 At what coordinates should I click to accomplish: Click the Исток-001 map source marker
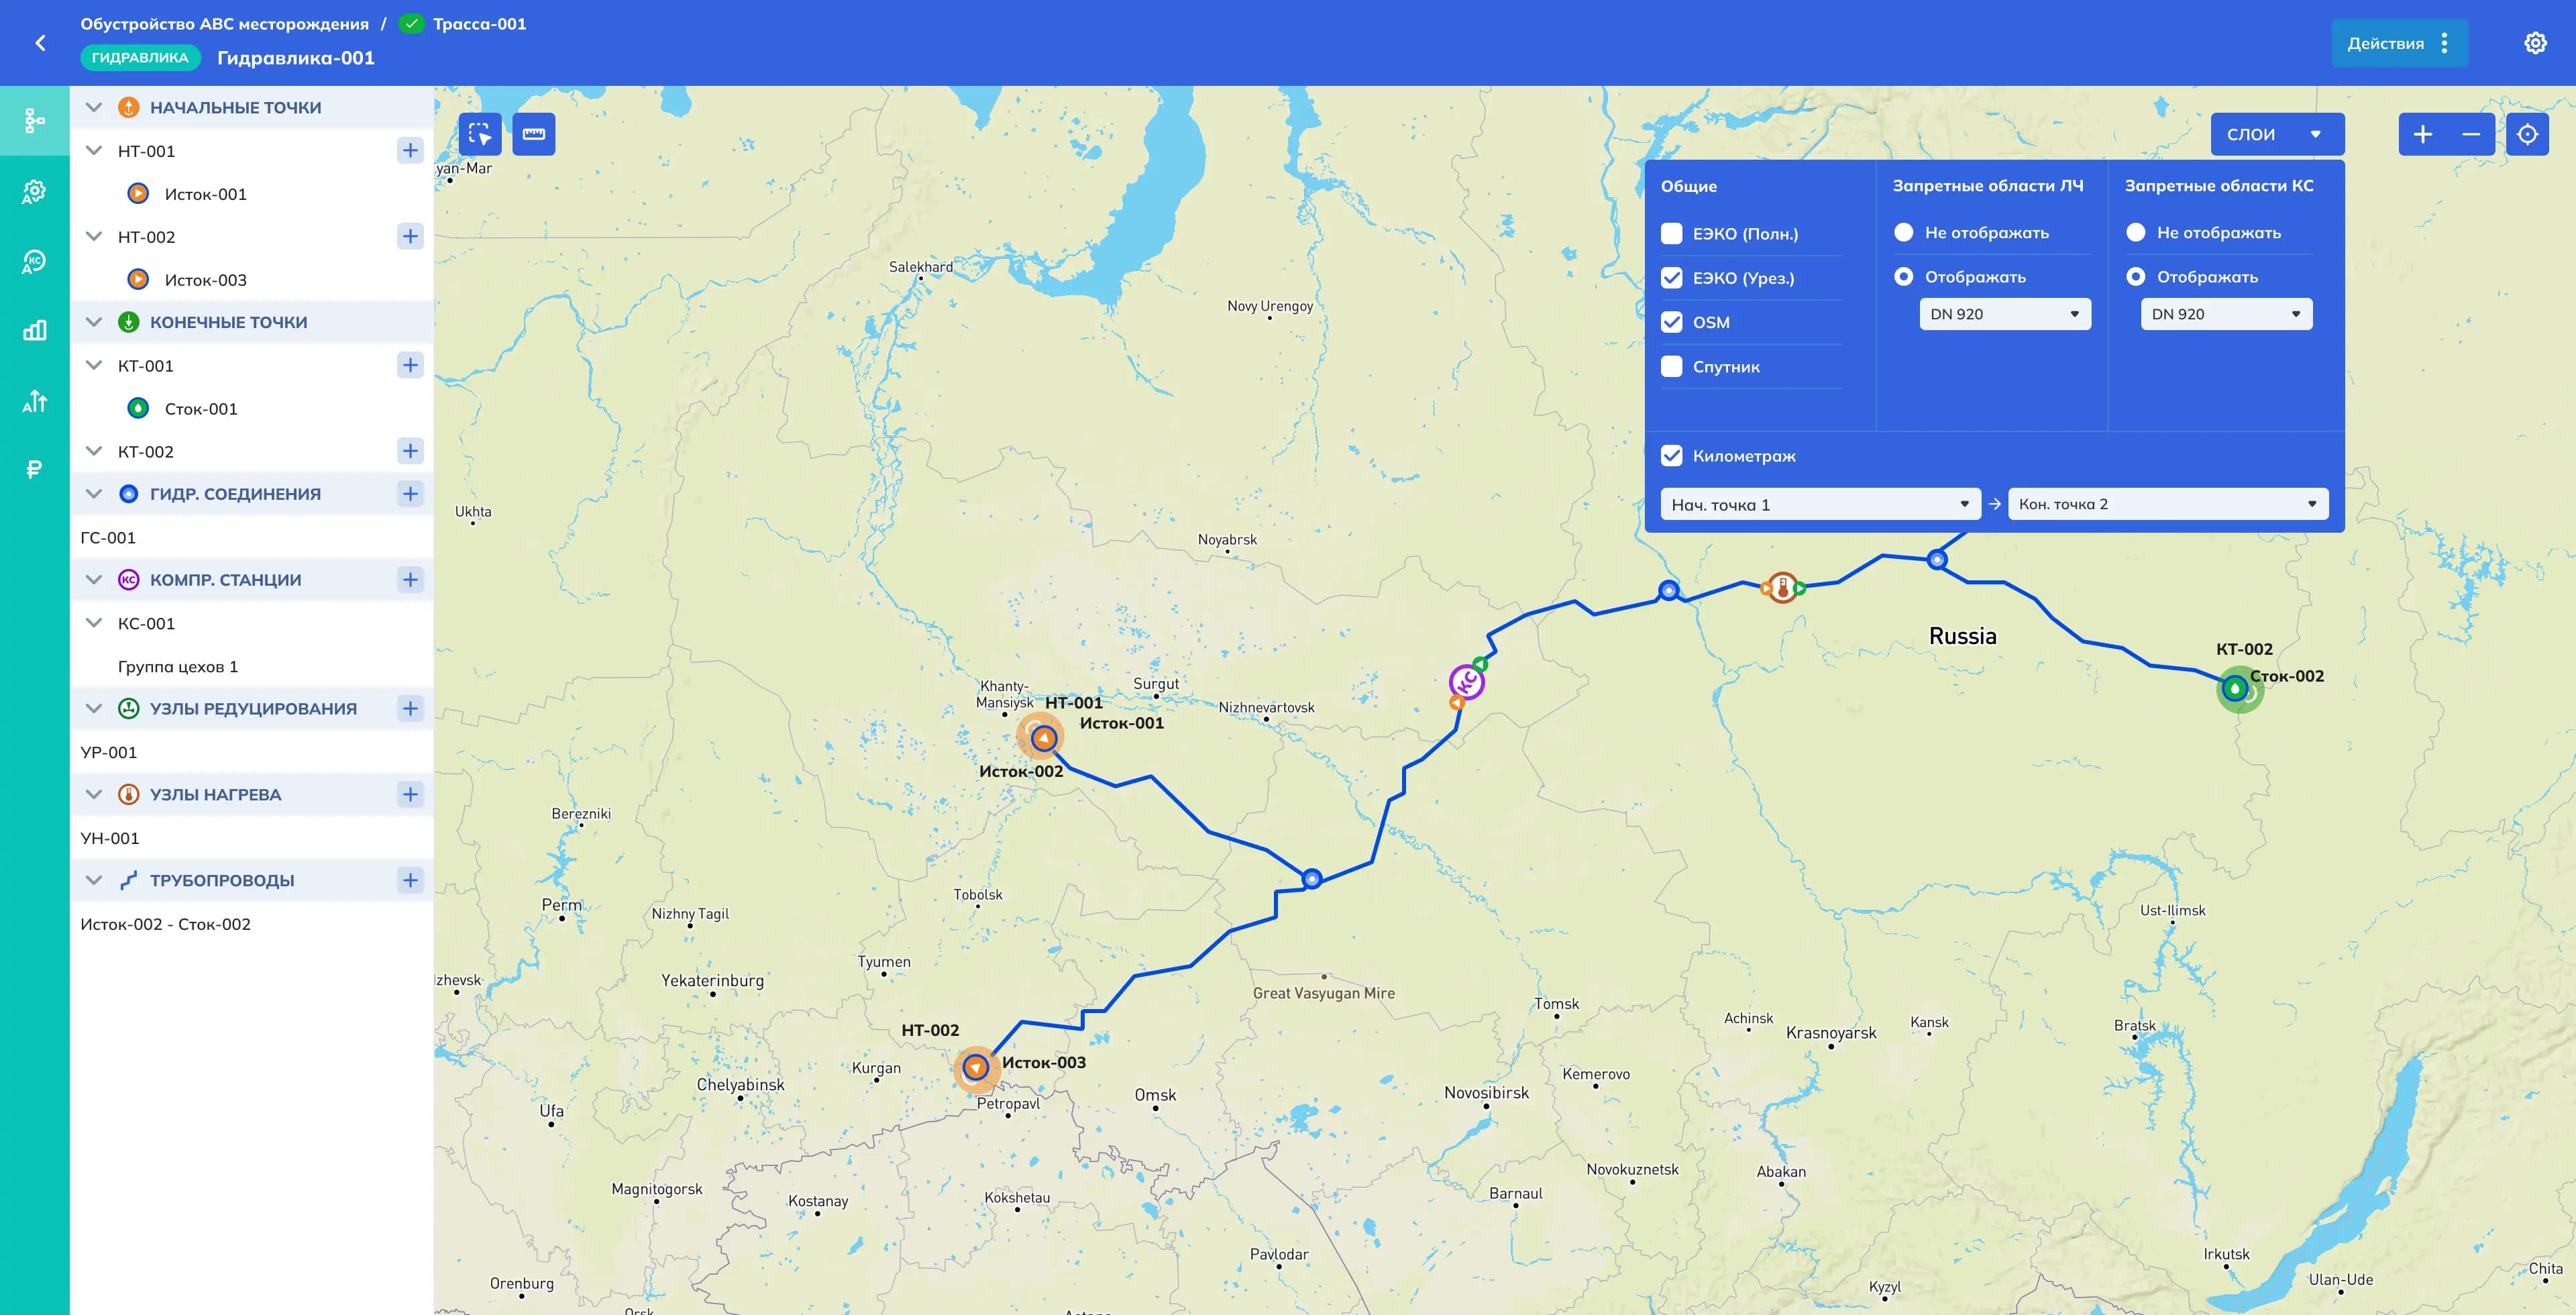click(1043, 738)
